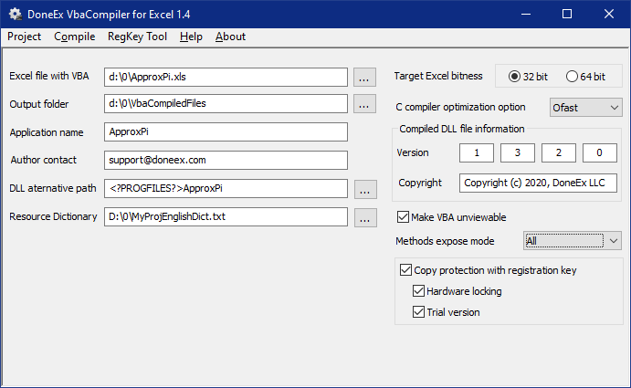Open the RegKey Tool menu
Image resolution: width=631 pixels, height=388 pixels.
coord(137,37)
